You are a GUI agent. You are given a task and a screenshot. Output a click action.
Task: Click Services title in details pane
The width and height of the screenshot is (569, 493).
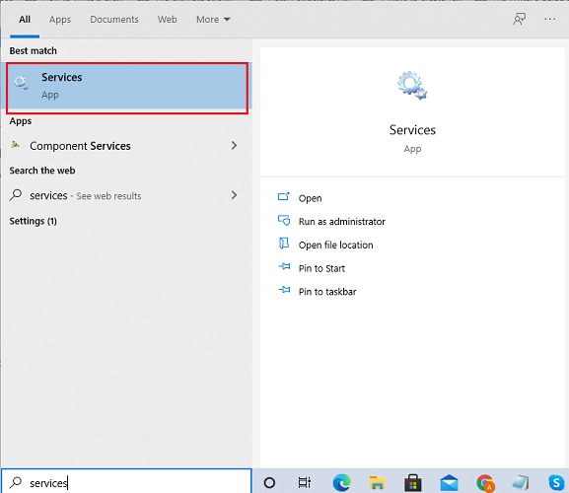coord(412,130)
